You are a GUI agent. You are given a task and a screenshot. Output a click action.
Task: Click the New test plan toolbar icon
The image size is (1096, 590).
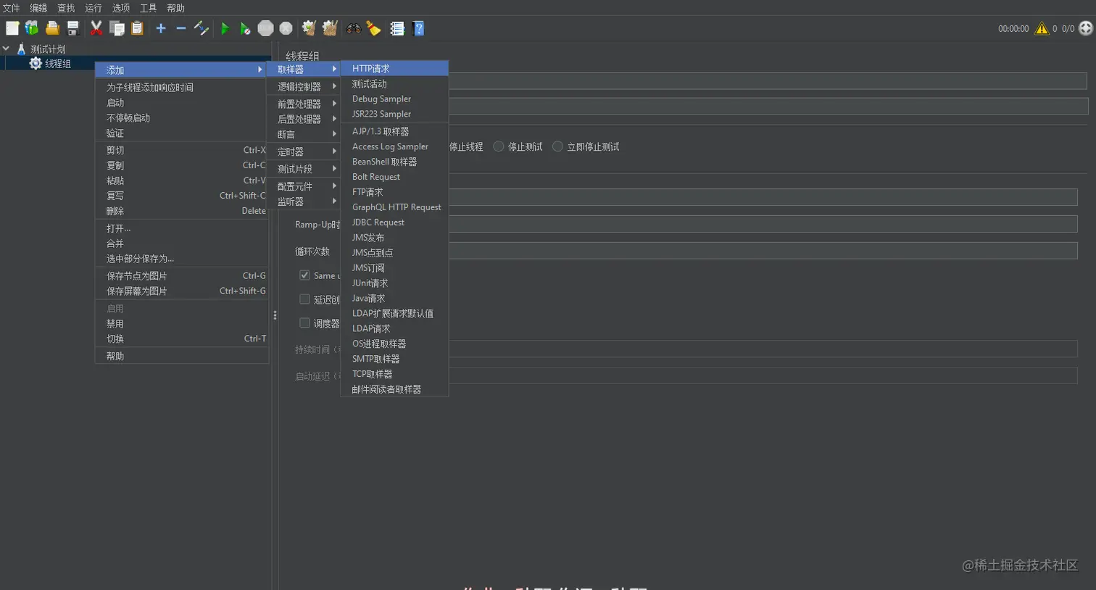[x=12, y=28]
